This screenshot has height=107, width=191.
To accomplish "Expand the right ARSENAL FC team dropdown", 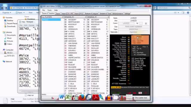I will click(x=108, y=17).
